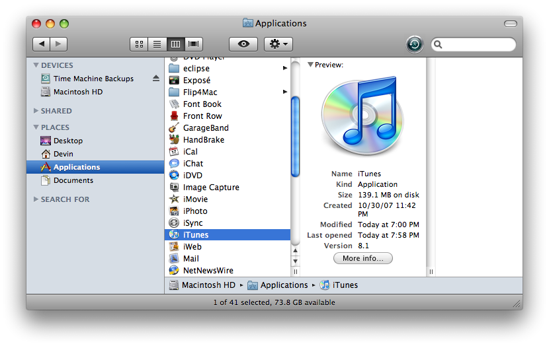Click the column scrollbar thumb
The height and width of the screenshot is (346, 549).
pyautogui.click(x=296, y=136)
